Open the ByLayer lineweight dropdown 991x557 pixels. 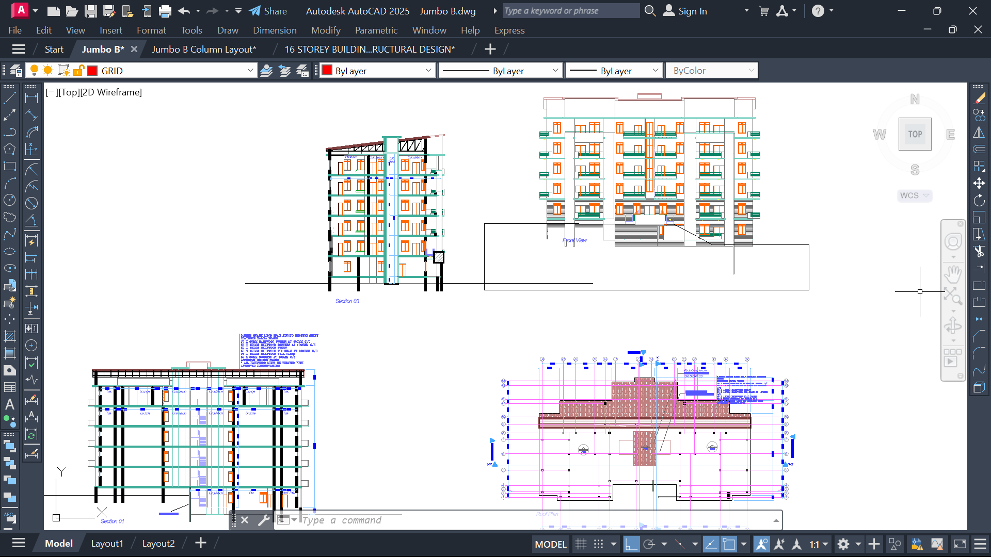pos(614,71)
